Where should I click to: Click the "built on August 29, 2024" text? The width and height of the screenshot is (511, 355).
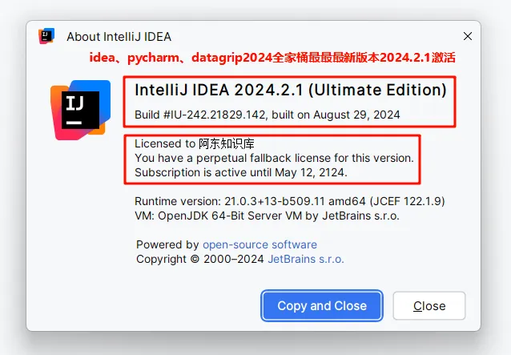click(x=336, y=115)
